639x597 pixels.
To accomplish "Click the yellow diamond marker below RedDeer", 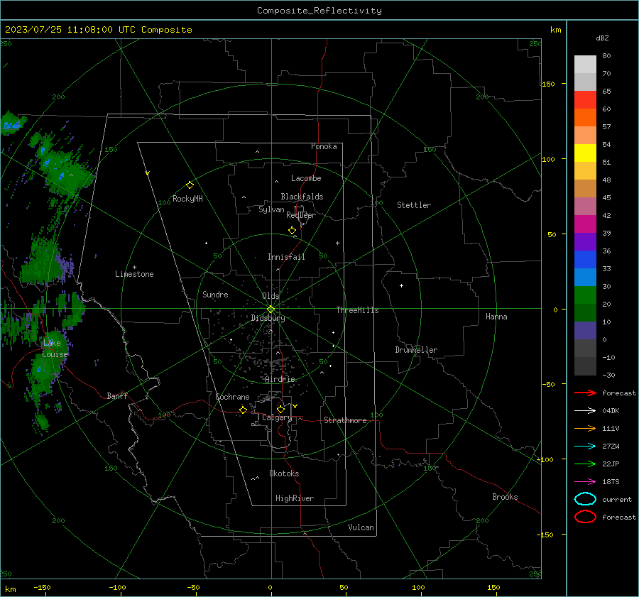I will tap(292, 231).
